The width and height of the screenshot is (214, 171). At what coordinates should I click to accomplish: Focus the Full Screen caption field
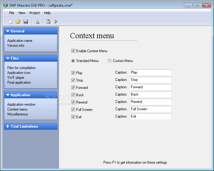(151, 109)
